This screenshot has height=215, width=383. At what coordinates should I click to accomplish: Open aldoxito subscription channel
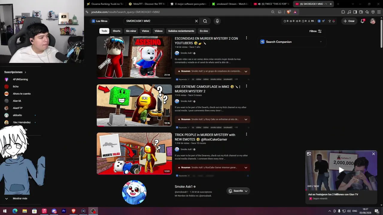coord(17,115)
